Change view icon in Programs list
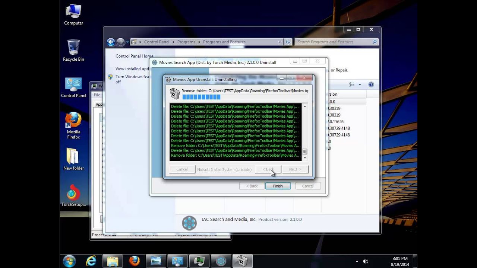This screenshot has width=477, height=268. [351, 84]
